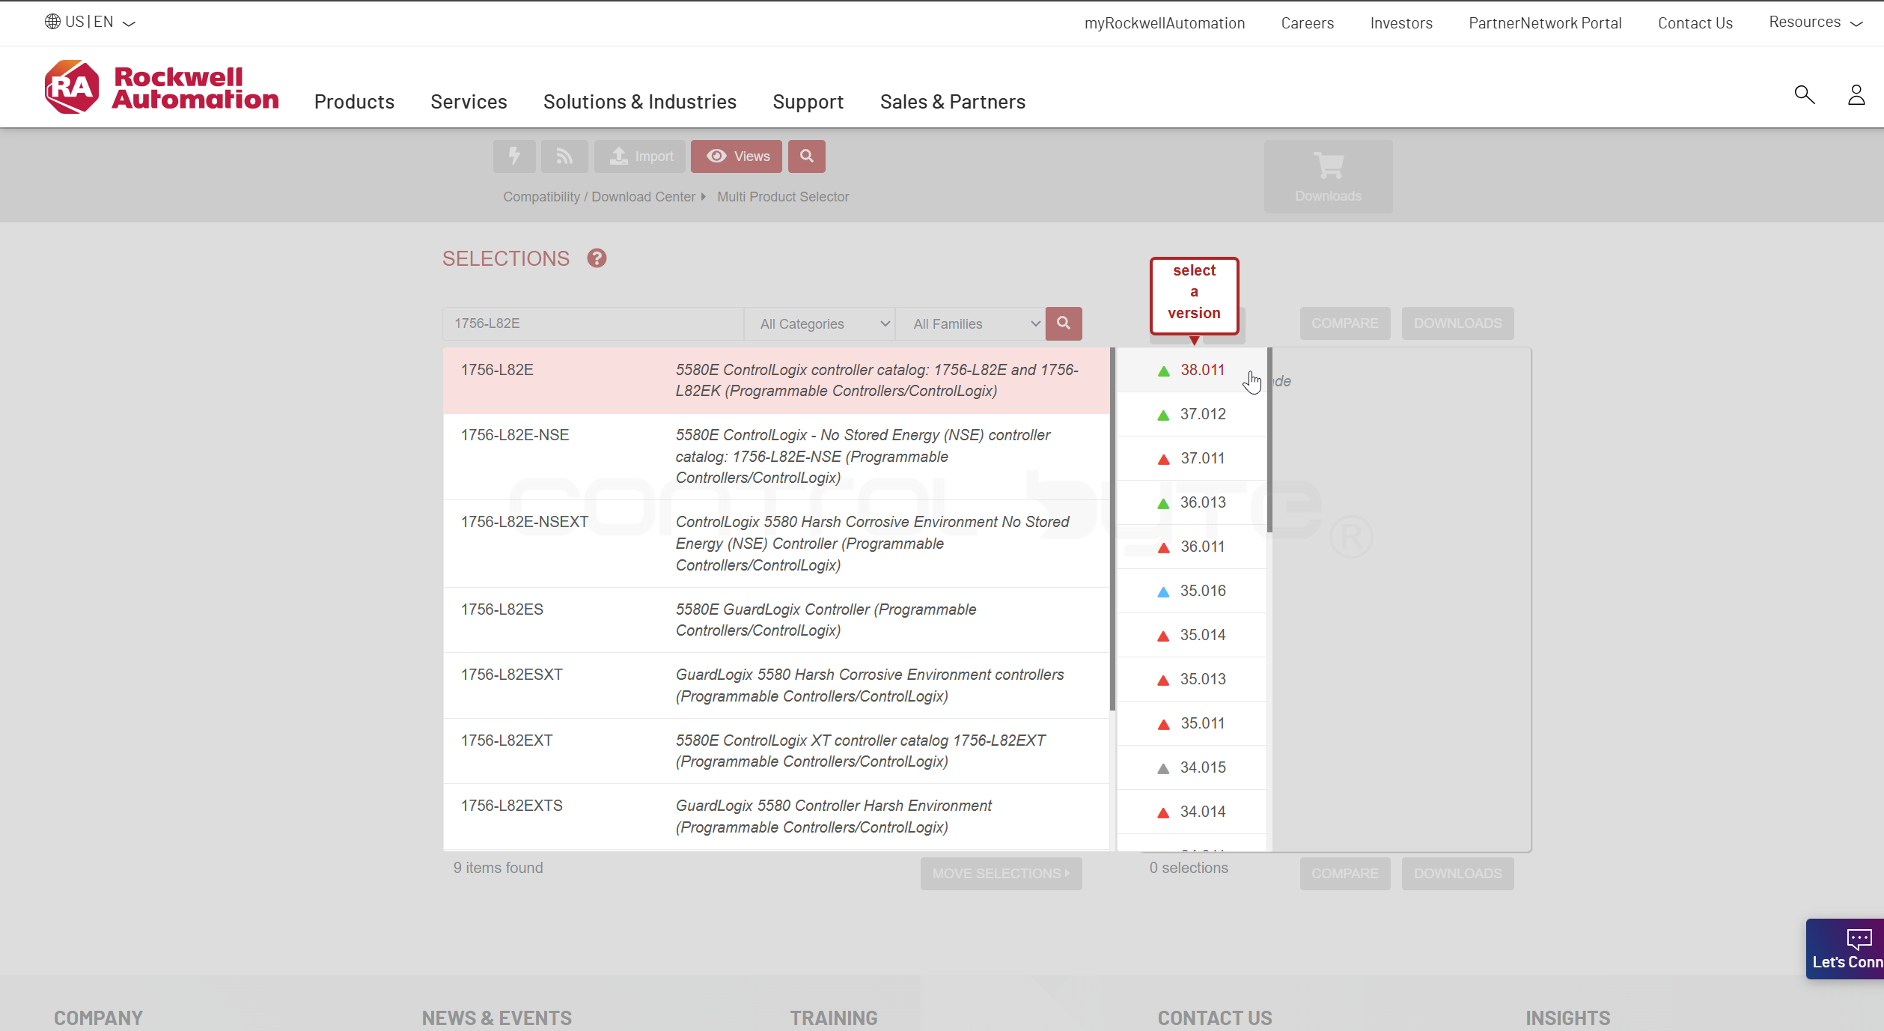This screenshot has height=1031, width=1884.
Task: Click the red triangle icon for version 35.011
Action: point(1163,724)
